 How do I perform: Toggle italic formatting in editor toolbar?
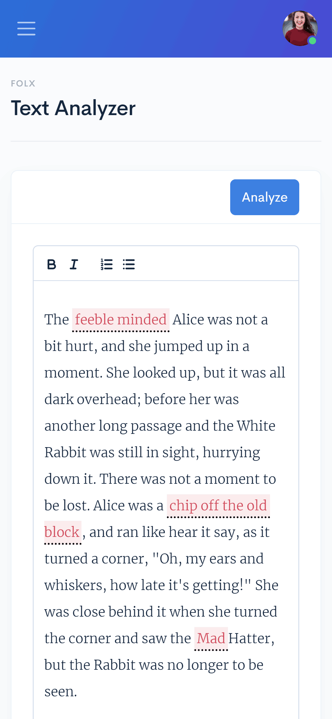[x=74, y=264]
